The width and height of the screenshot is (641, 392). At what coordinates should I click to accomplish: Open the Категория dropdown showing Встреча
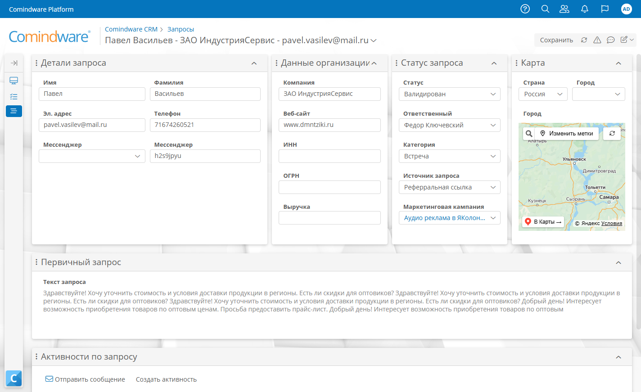pos(449,156)
